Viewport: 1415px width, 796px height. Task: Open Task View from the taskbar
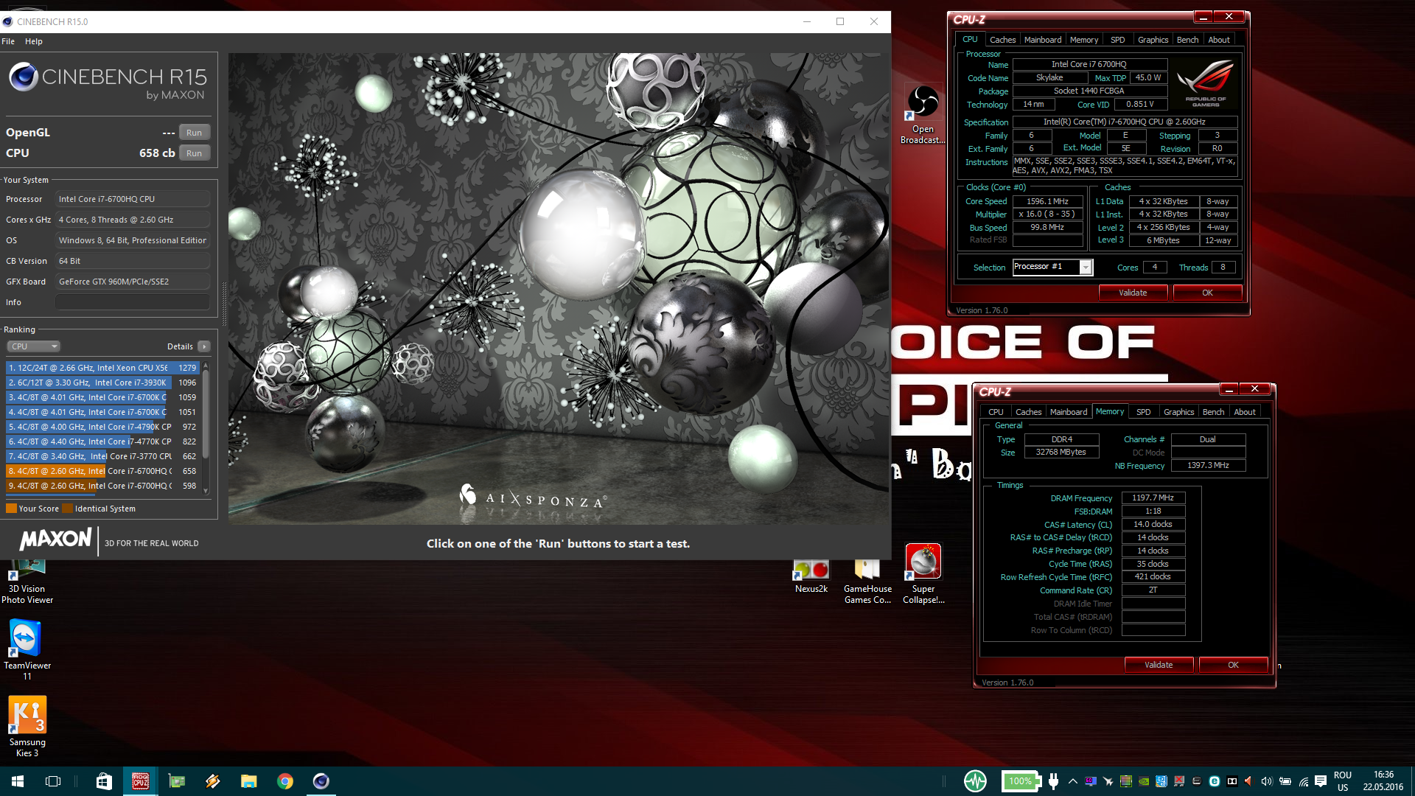[53, 781]
